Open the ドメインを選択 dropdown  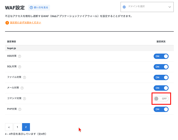(146, 7)
